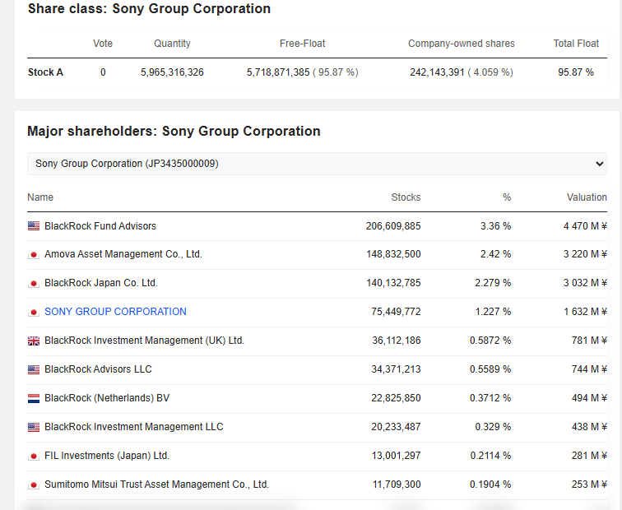Click the US flag beside BlackRock Fund Advisors

click(34, 226)
